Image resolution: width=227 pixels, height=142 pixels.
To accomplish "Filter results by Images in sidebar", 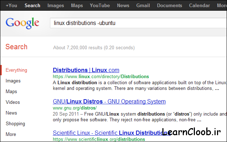I will pyautogui.click(x=13, y=81).
